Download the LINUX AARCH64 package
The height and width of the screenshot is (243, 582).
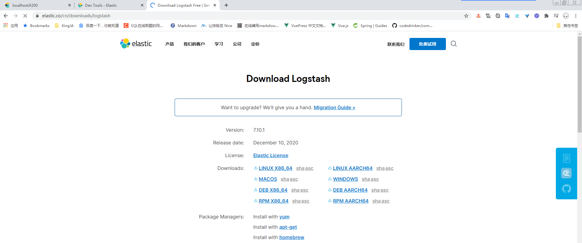(353, 168)
